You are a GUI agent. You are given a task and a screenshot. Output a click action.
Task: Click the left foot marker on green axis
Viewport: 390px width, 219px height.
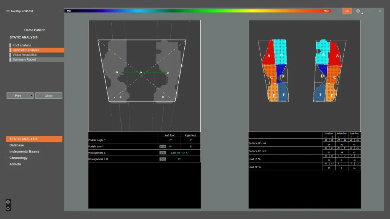(117, 72)
